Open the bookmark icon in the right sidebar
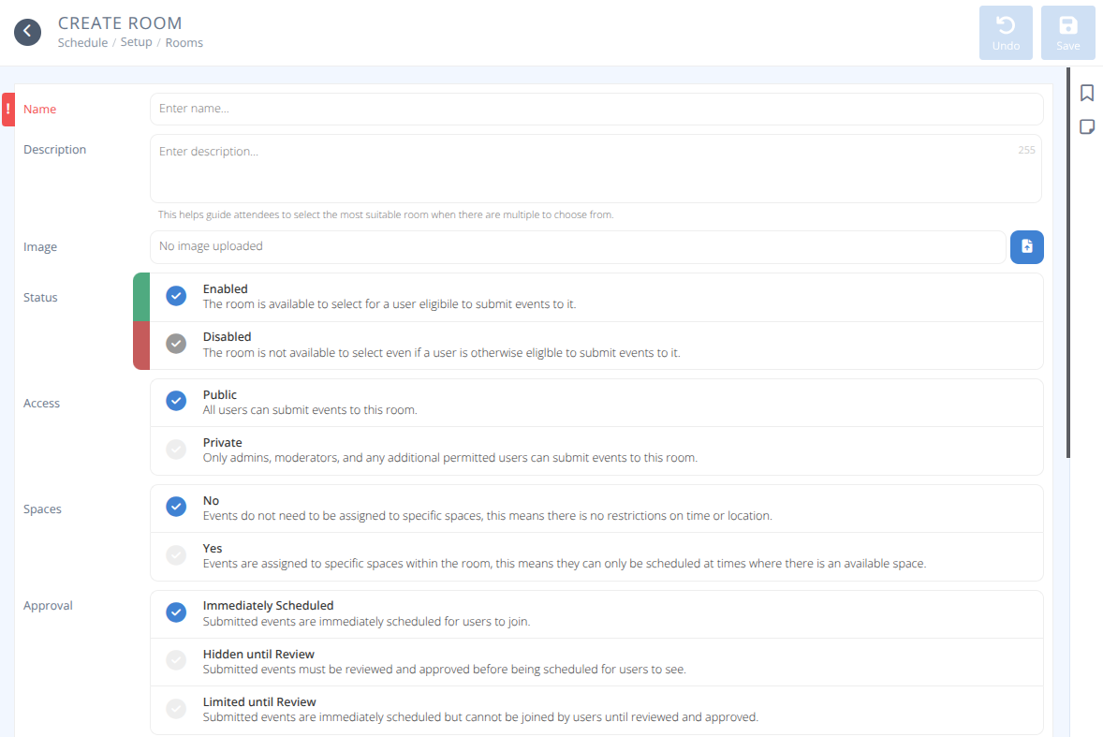 click(1087, 93)
